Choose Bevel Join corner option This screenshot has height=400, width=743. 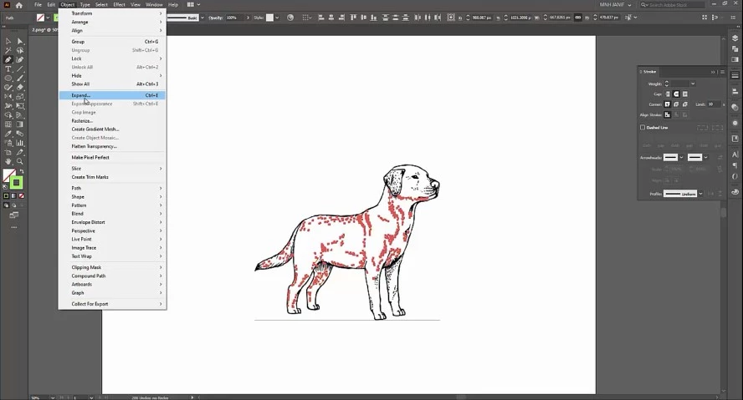point(684,104)
